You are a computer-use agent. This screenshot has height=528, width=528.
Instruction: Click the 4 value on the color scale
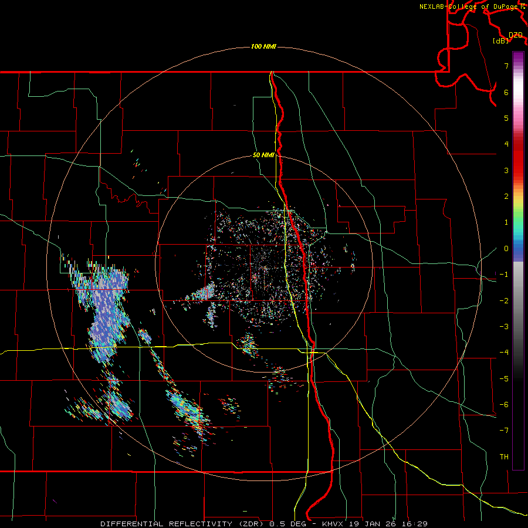tap(506, 144)
